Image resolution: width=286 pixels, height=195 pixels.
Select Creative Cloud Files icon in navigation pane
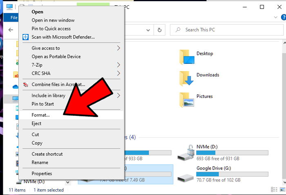(16, 75)
